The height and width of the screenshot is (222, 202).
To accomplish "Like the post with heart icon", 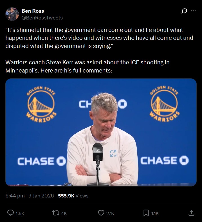I will [101, 213].
